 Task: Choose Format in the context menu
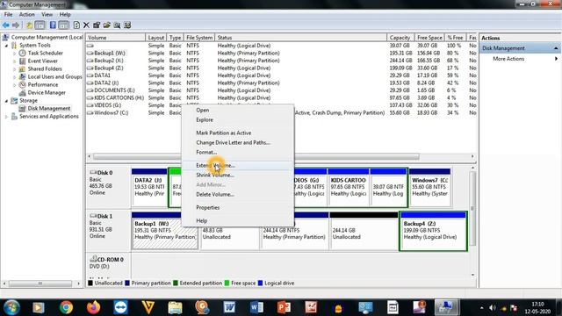click(x=206, y=152)
